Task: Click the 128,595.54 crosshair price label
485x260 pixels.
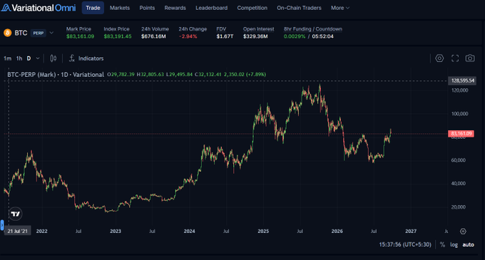Action: 462,80
